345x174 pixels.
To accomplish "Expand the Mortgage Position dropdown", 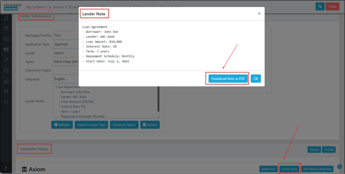I will pos(66,35).
